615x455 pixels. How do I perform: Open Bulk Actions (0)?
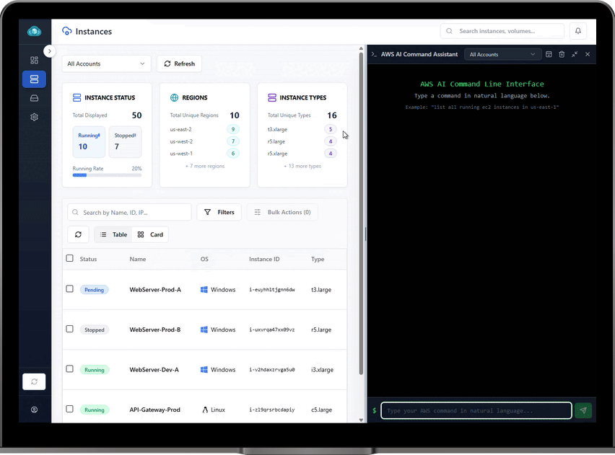coord(282,212)
